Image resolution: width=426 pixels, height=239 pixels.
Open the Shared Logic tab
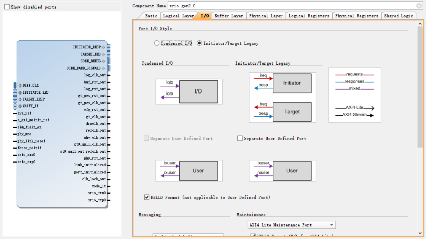click(399, 15)
